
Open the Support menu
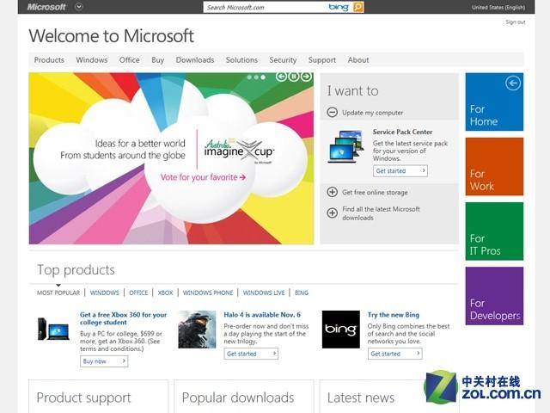(322, 60)
